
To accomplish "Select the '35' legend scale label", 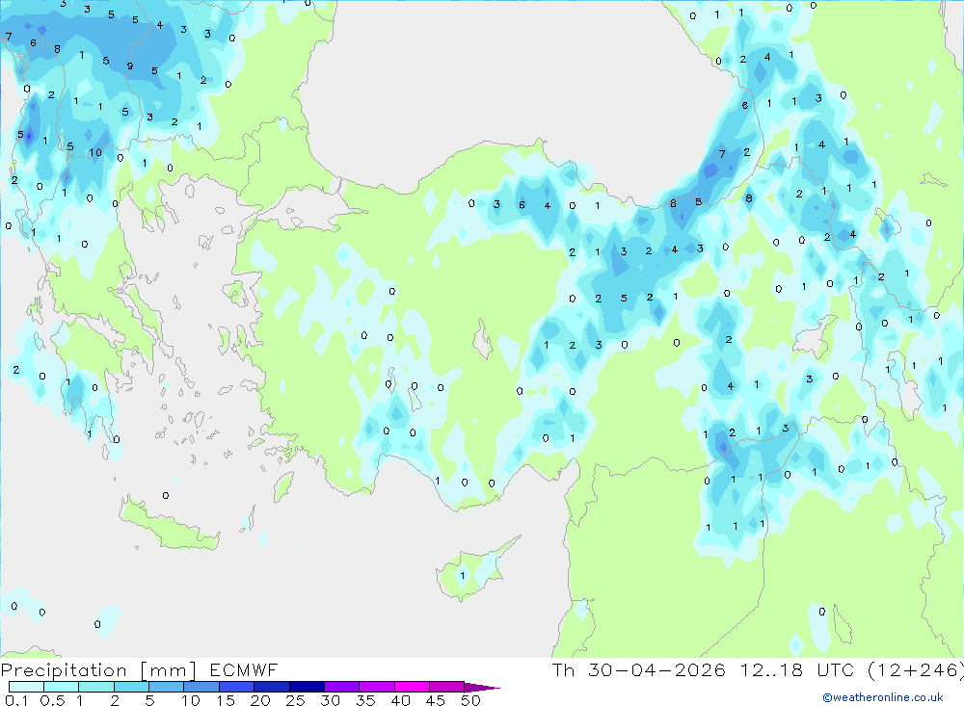I will pyautogui.click(x=365, y=700).
